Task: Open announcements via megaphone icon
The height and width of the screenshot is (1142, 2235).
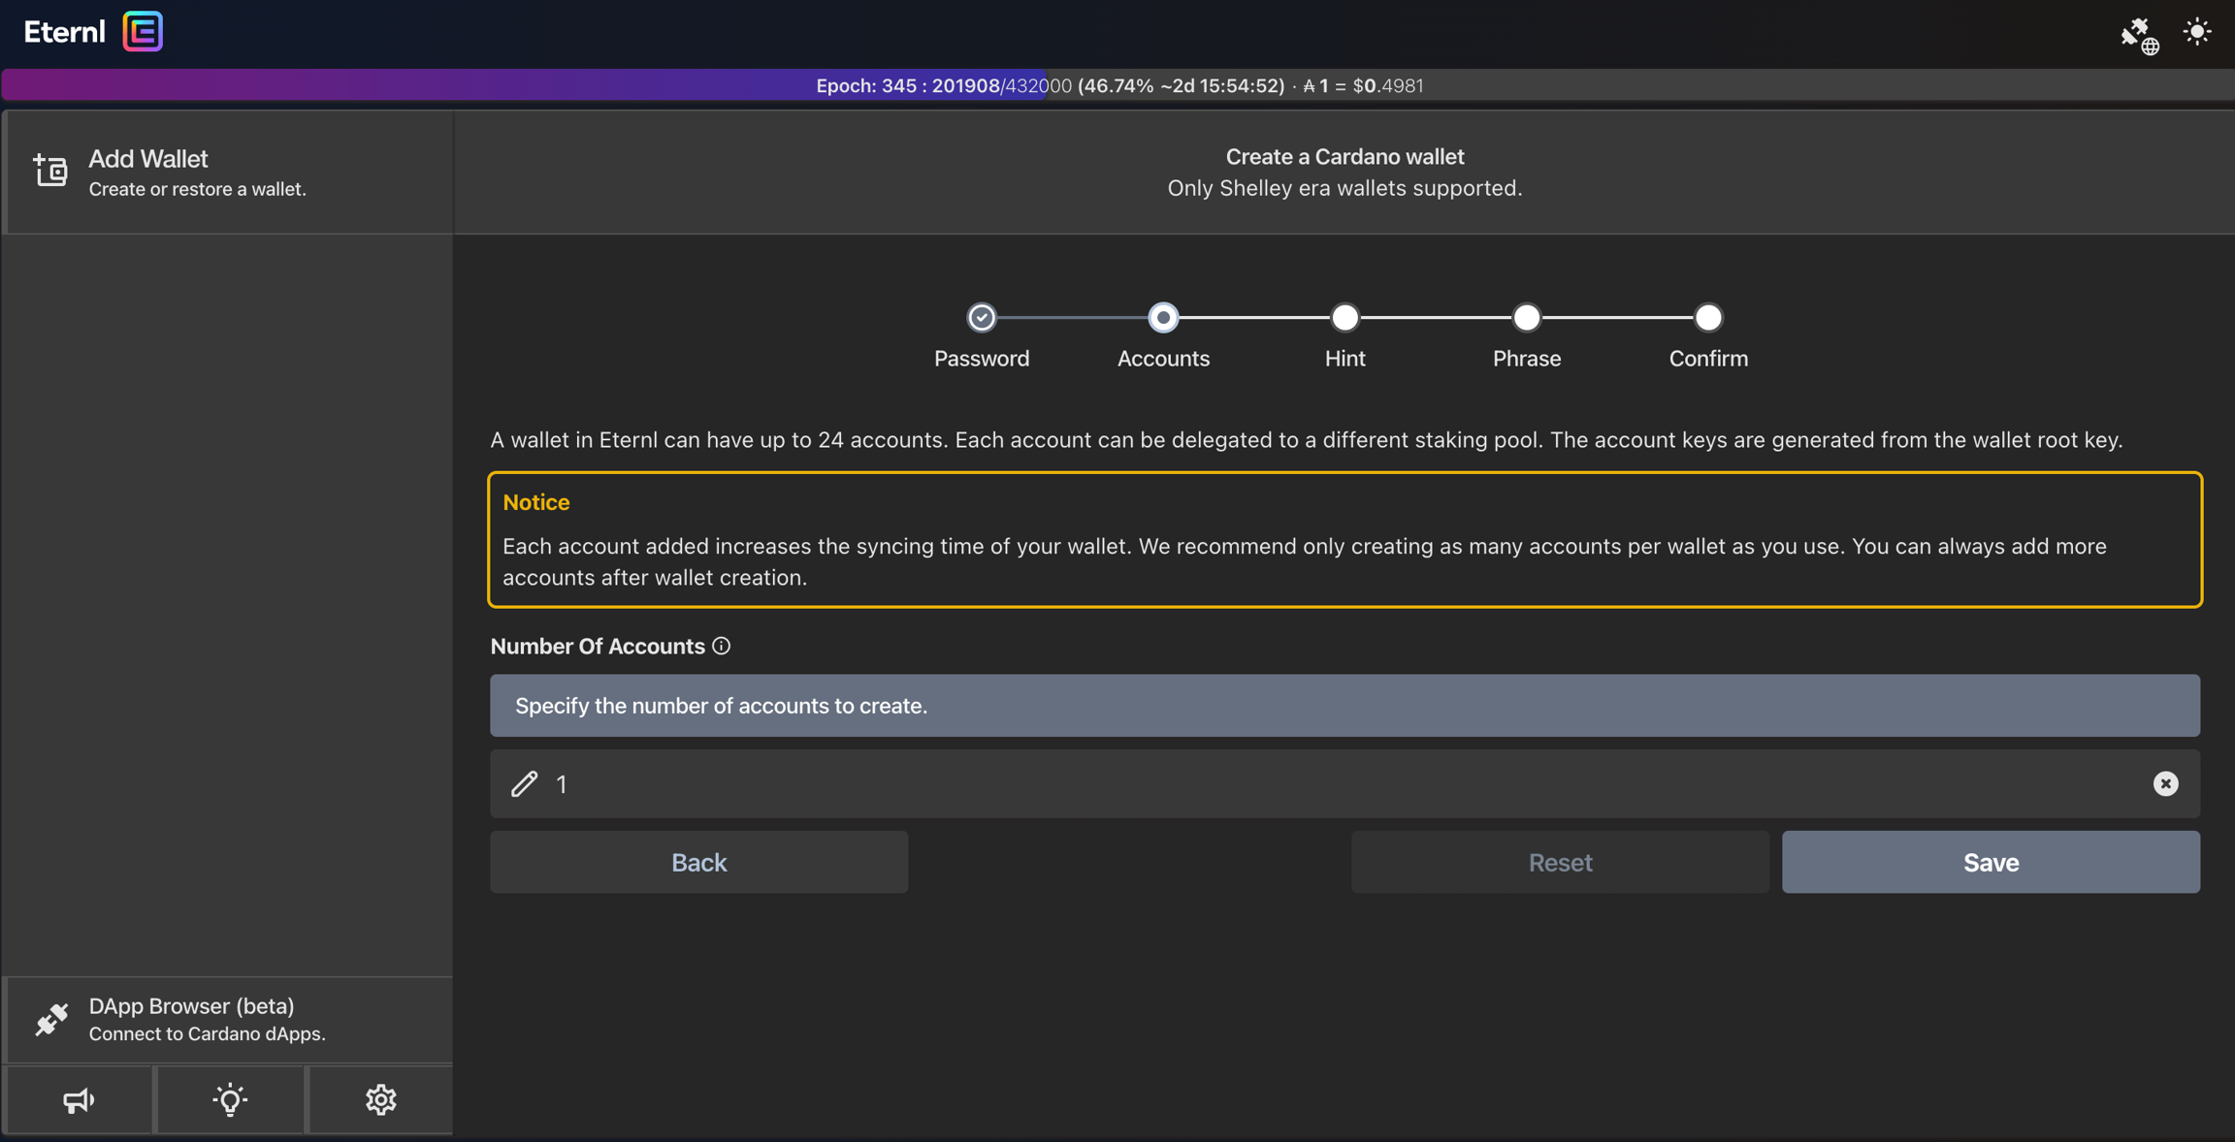Action: 79,1099
